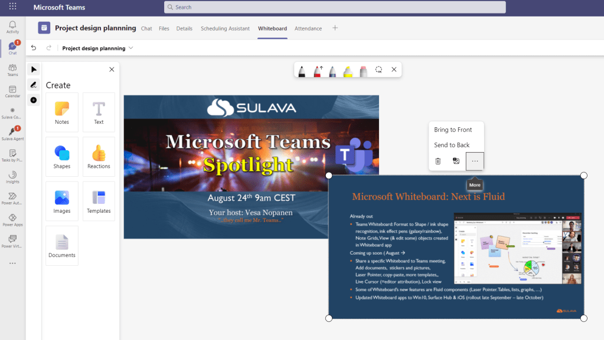The width and height of the screenshot is (604, 340).
Task: Click the Search input field
Action: (335, 7)
